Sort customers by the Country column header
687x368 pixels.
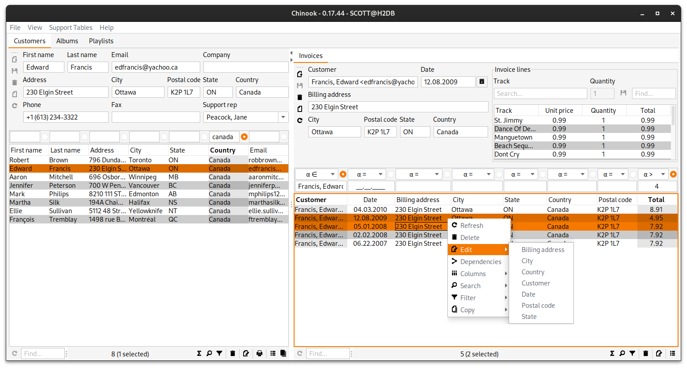(223, 150)
